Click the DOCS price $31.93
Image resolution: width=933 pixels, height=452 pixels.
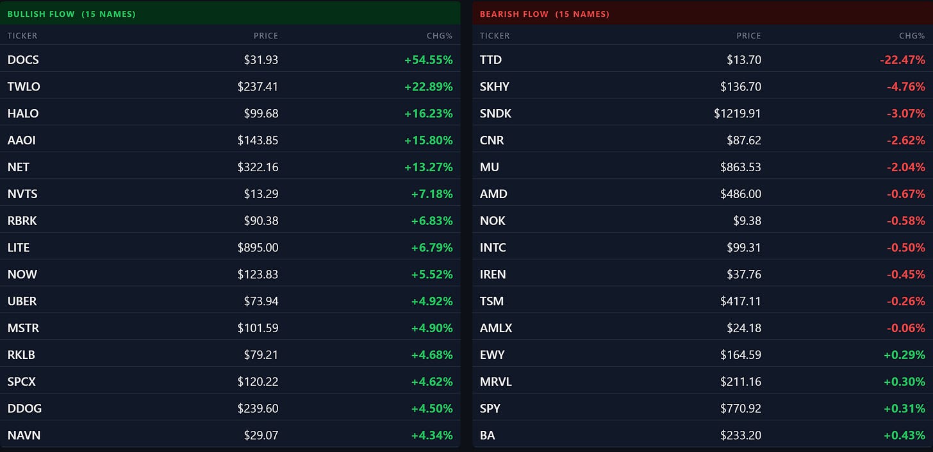point(261,60)
